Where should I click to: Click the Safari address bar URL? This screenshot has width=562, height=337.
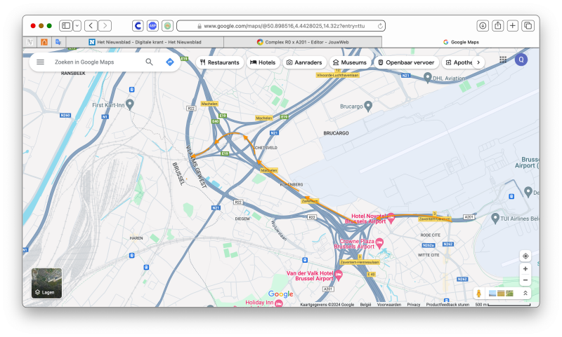click(285, 26)
